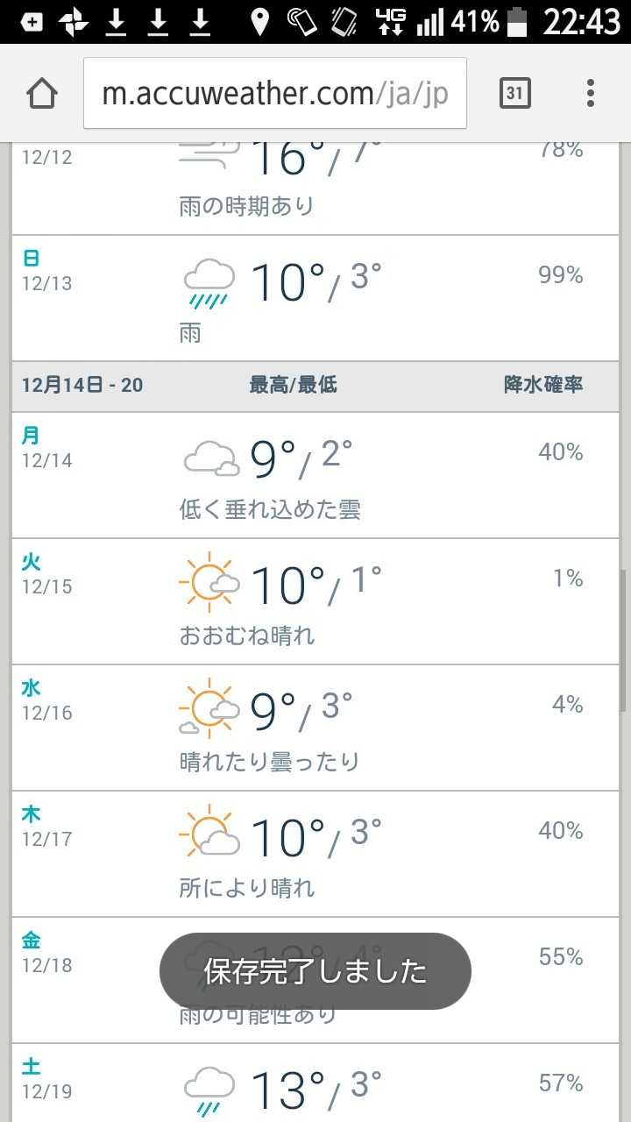Tap the browser home icon
Screen dimensions: 631x1122
[x=42, y=93]
